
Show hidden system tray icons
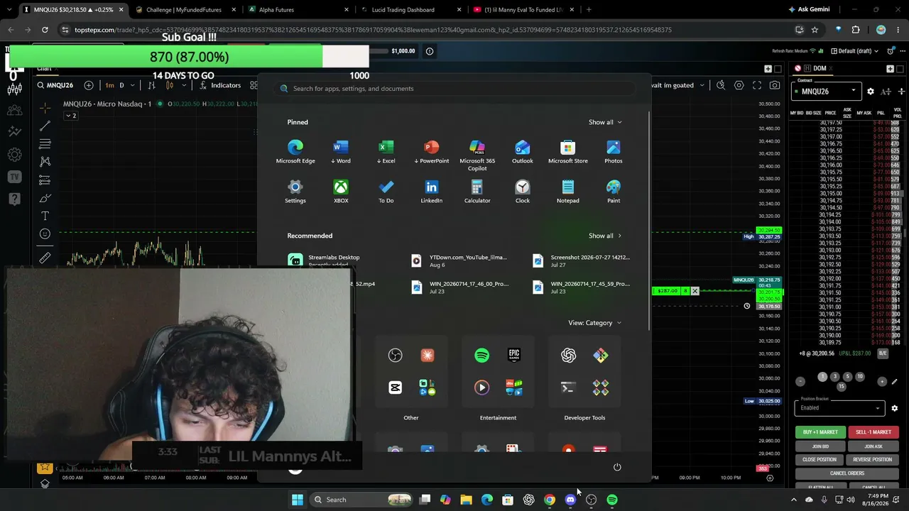pos(794,500)
